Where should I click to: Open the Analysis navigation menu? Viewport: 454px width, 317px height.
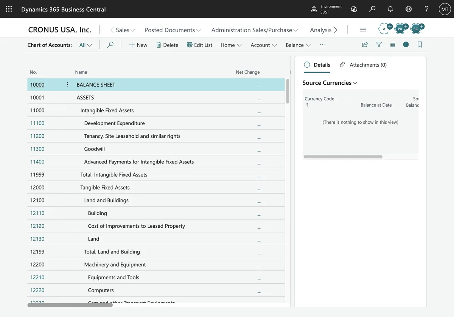320,30
